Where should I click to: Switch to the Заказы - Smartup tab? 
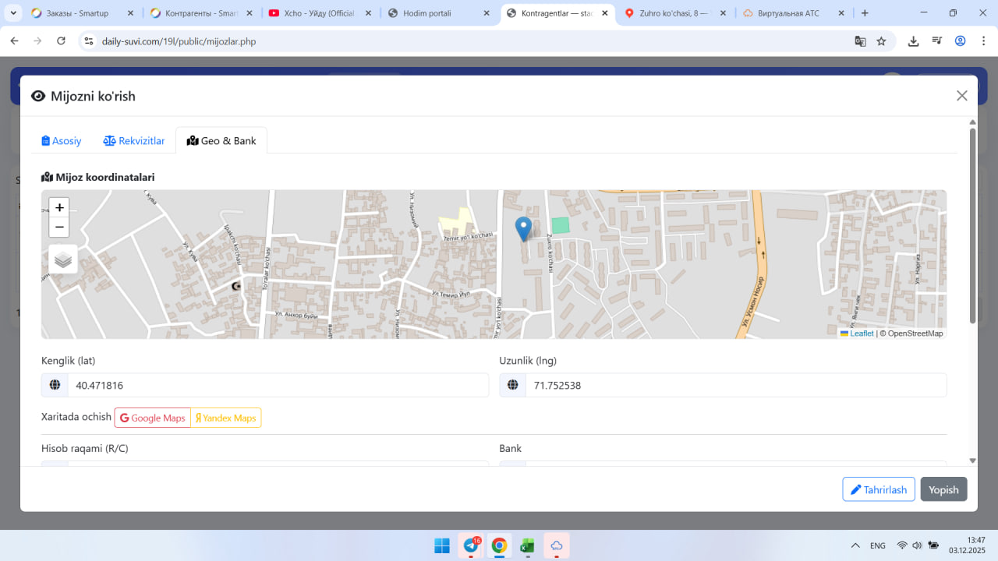[82, 13]
